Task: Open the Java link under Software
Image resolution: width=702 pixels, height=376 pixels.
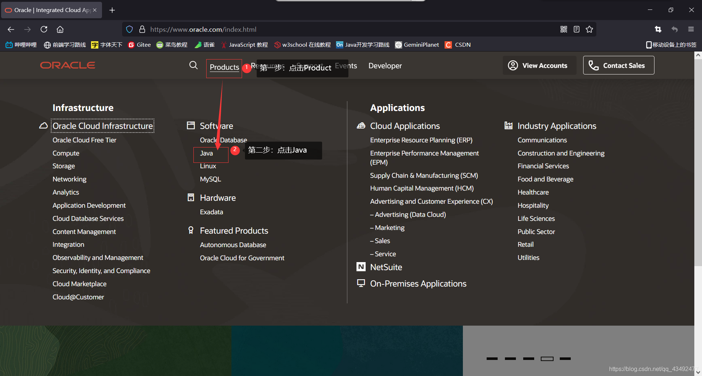Action: [207, 153]
